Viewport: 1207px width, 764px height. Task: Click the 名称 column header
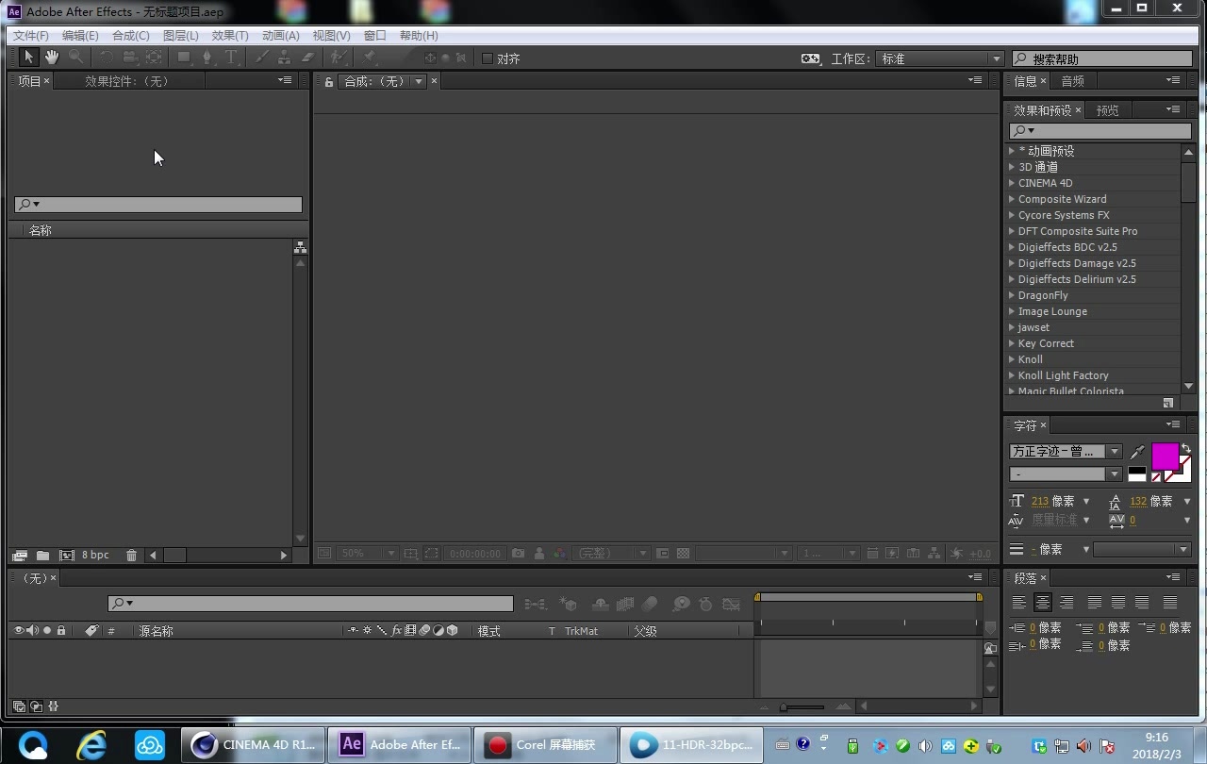[x=41, y=230]
